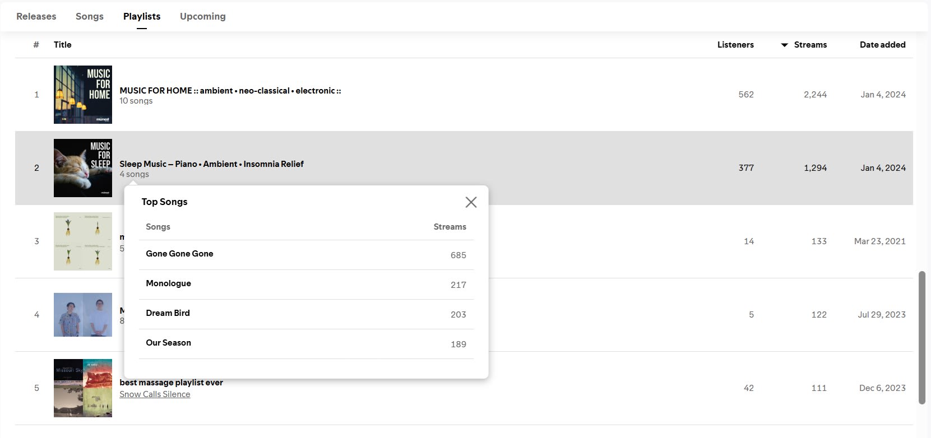Viewport: 931px width, 438px height.
Task: Sort the table by Listeners column
Action: tap(735, 45)
